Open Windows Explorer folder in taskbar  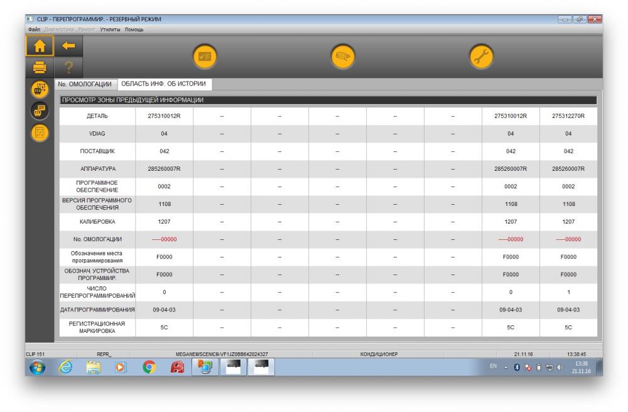click(x=94, y=367)
